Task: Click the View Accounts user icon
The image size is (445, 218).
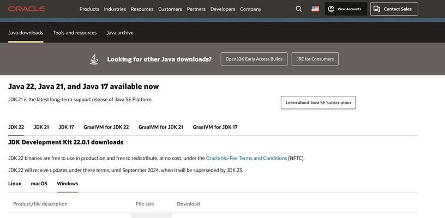Action: click(331, 9)
